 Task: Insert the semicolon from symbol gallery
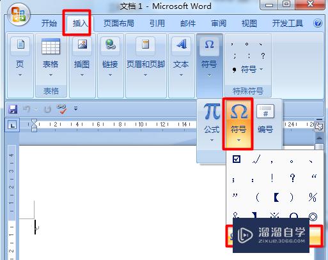point(233,180)
